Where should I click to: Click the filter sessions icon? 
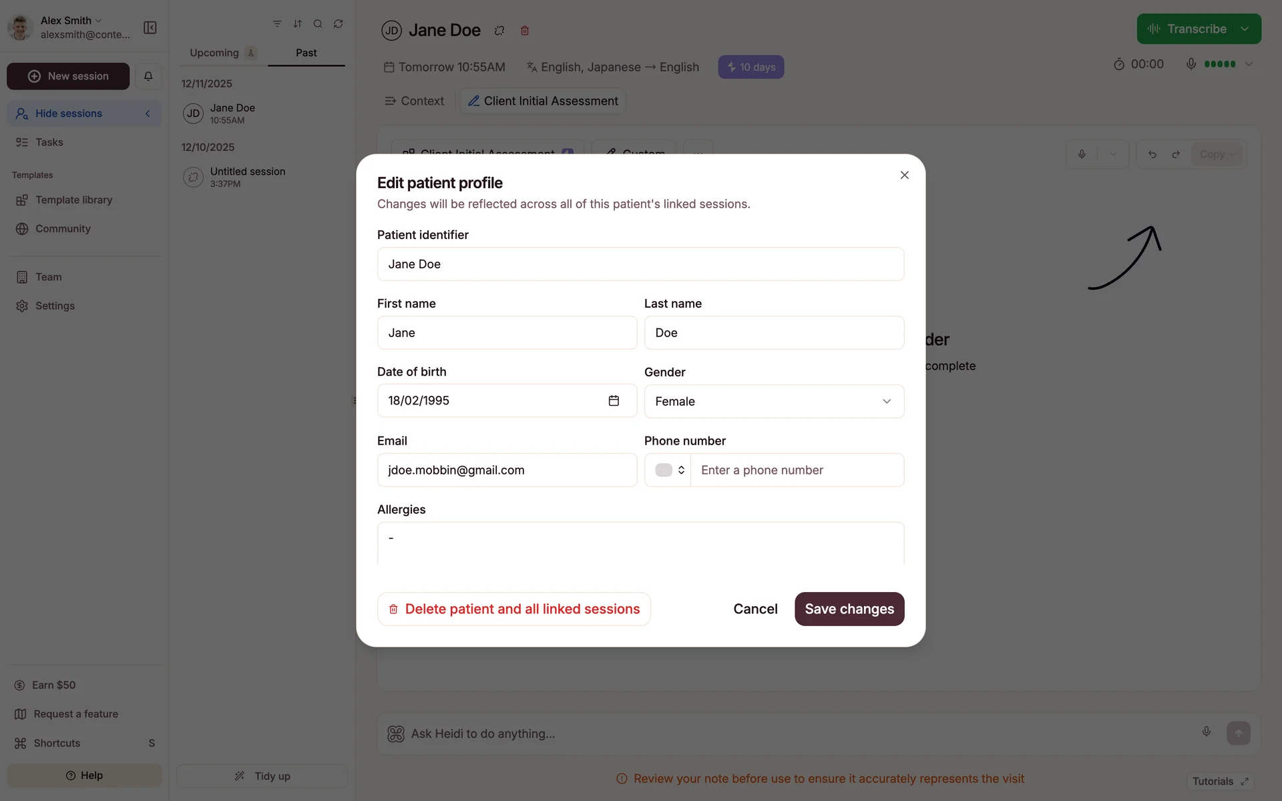[277, 24]
